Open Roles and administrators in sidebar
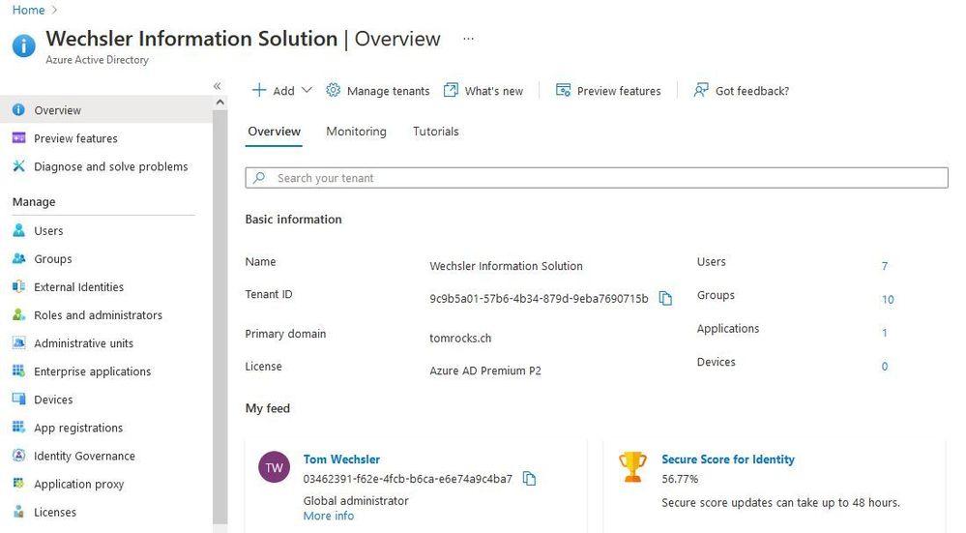Viewport: 966px width, 533px height. pyautogui.click(x=98, y=315)
